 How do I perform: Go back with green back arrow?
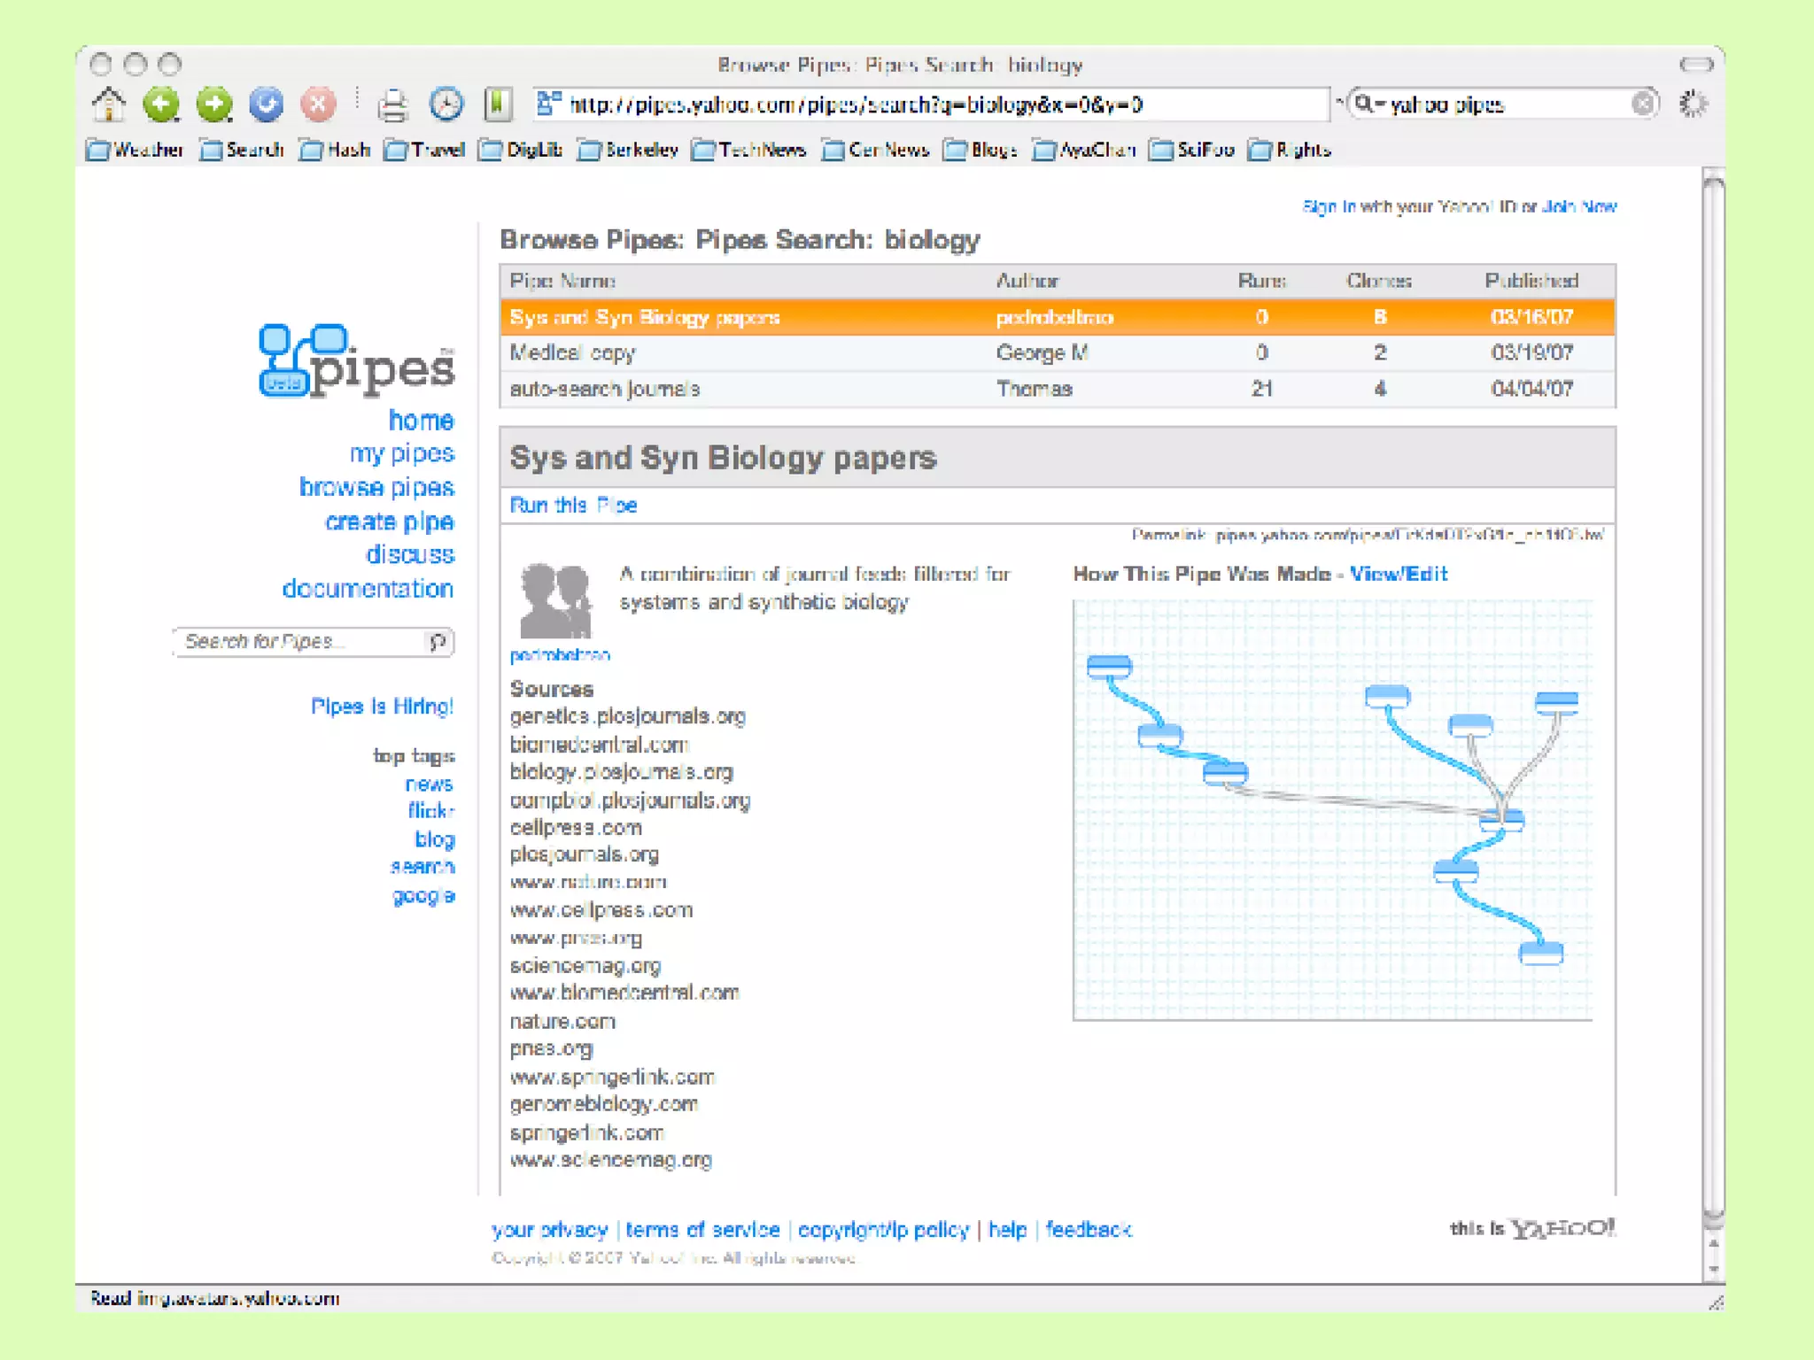coord(161,104)
